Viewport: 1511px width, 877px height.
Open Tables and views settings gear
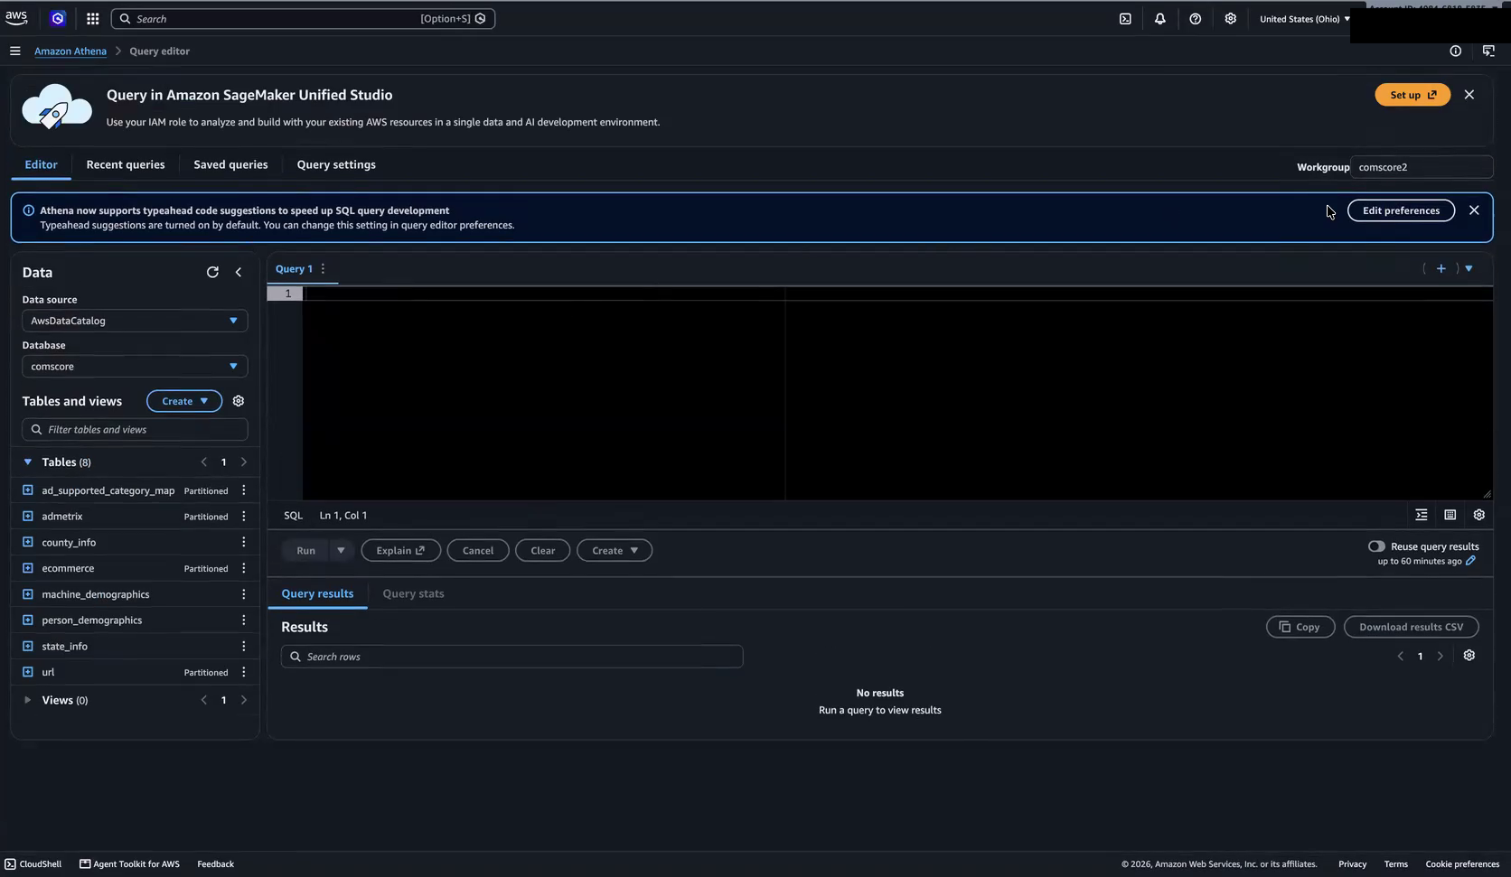(x=239, y=401)
